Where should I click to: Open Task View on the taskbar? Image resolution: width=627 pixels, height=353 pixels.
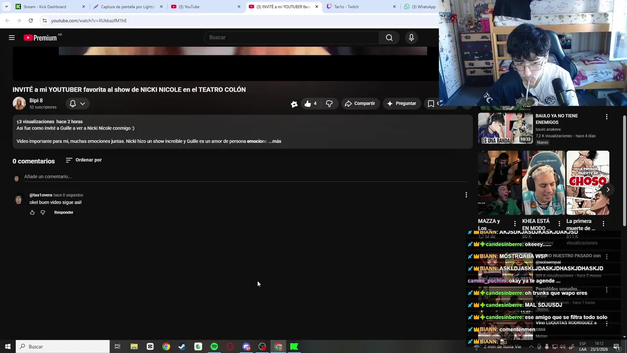click(x=118, y=347)
